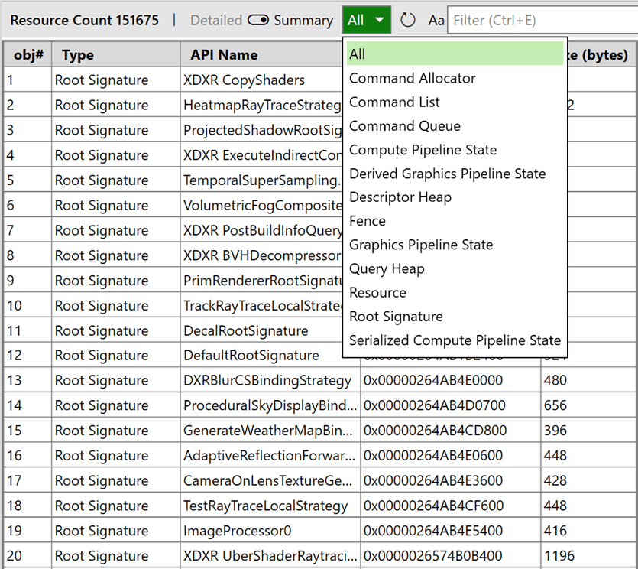Choose the highlighted All option in list
Screen dimensions: 638x569
click(x=455, y=54)
